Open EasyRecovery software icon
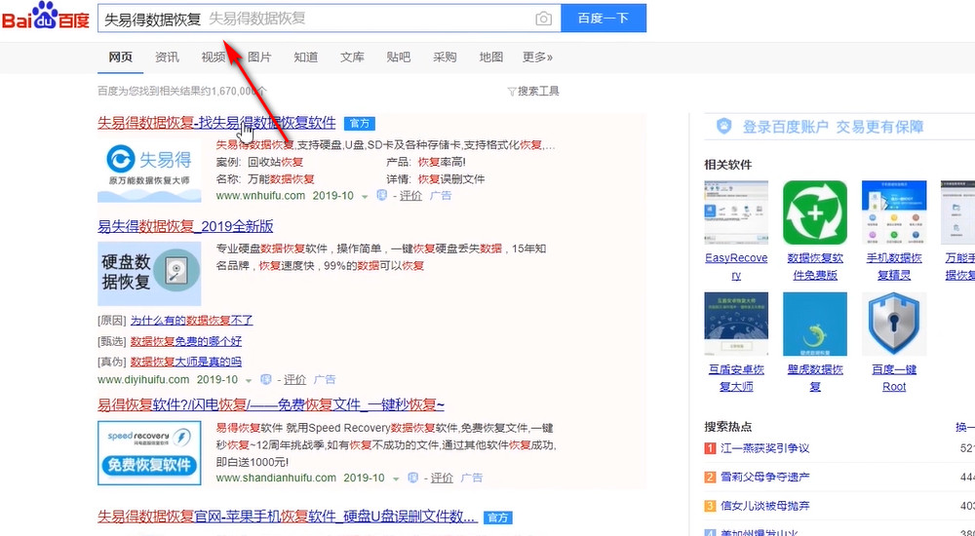Viewport: 975px width, 536px height. 736,212
